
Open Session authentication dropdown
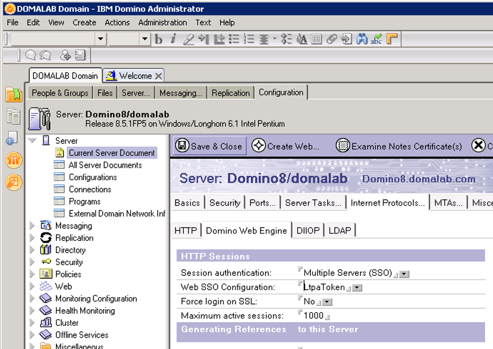coord(404,274)
